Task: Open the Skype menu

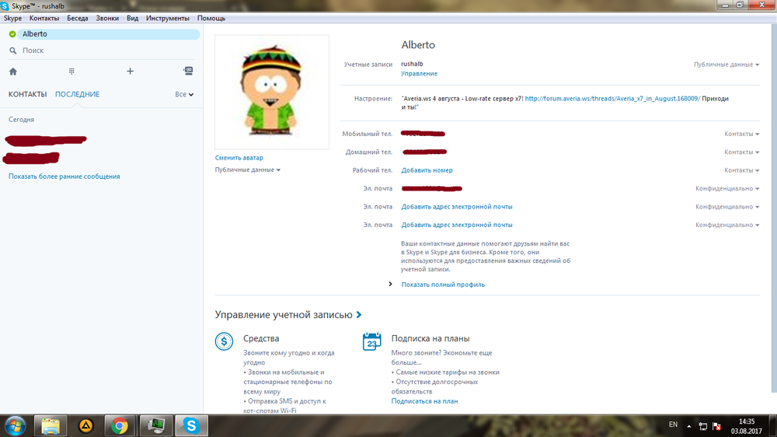Action: pyautogui.click(x=13, y=19)
